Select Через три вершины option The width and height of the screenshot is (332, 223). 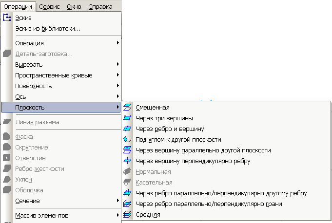pos(164,118)
